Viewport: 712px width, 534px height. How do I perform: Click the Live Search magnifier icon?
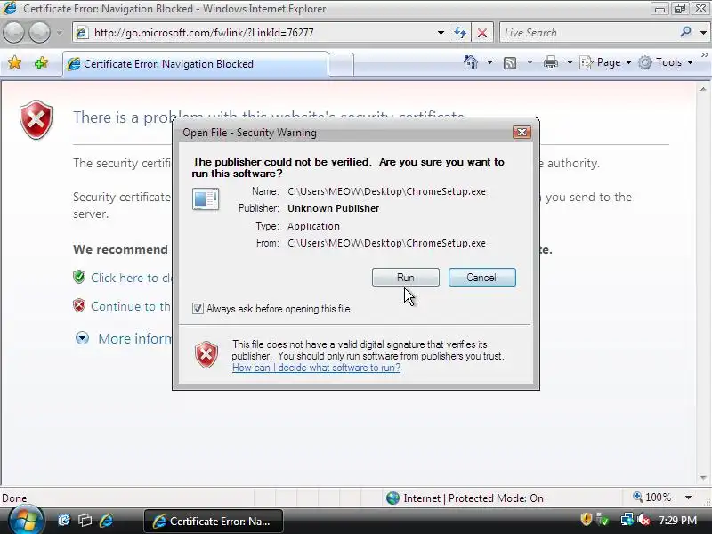click(685, 32)
